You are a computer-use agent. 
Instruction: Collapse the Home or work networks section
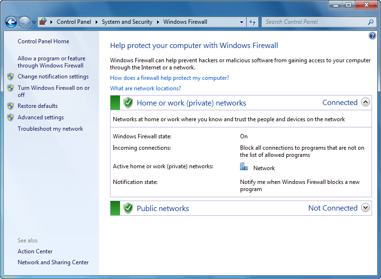(365, 102)
